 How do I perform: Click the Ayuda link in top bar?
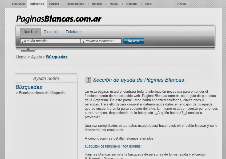[181, 4]
